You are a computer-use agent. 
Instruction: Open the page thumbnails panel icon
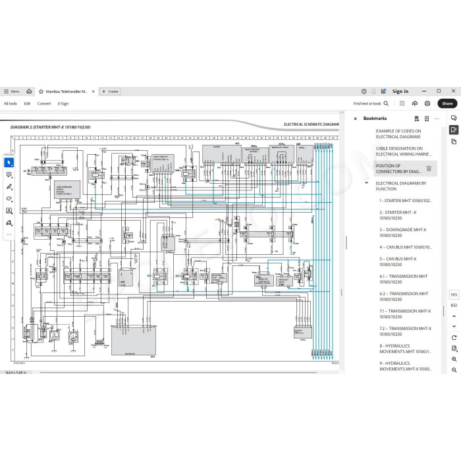pyautogui.click(x=454, y=142)
